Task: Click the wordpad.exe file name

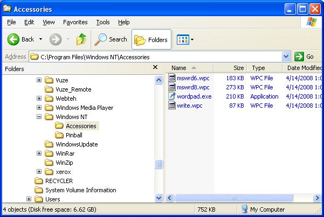Action: click(194, 96)
